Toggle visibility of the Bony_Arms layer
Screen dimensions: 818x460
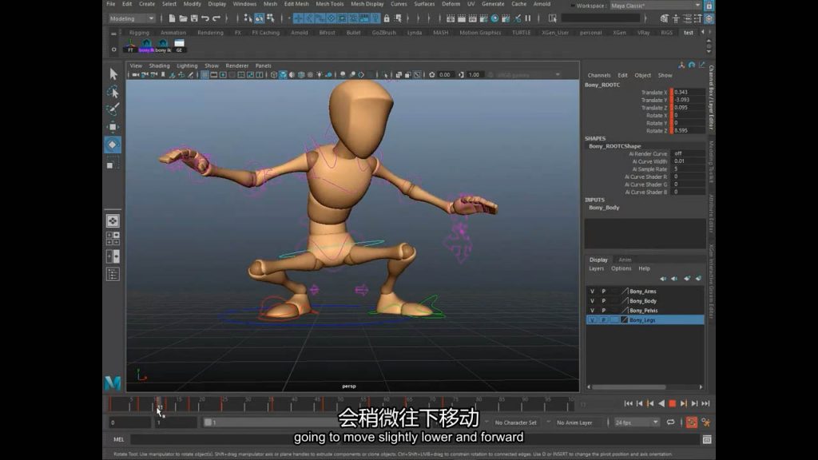point(592,291)
